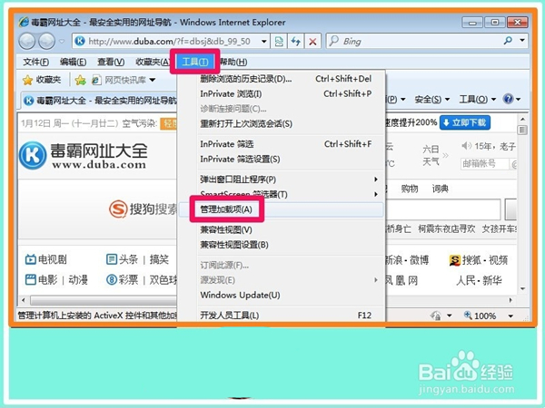The width and height of the screenshot is (545, 408).
Task: Open the 收藏夹(A) menu
Action: tap(153, 62)
